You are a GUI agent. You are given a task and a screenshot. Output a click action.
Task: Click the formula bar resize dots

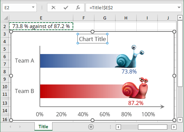coord(42,8)
